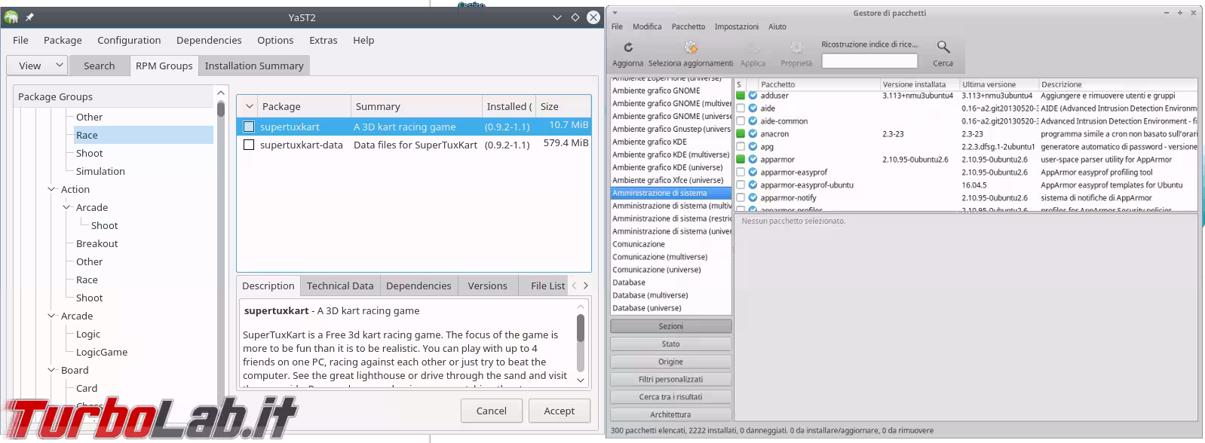This screenshot has width=1205, height=443.
Task: Click the down arrow of the description scrollbar
Action: point(581,380)
